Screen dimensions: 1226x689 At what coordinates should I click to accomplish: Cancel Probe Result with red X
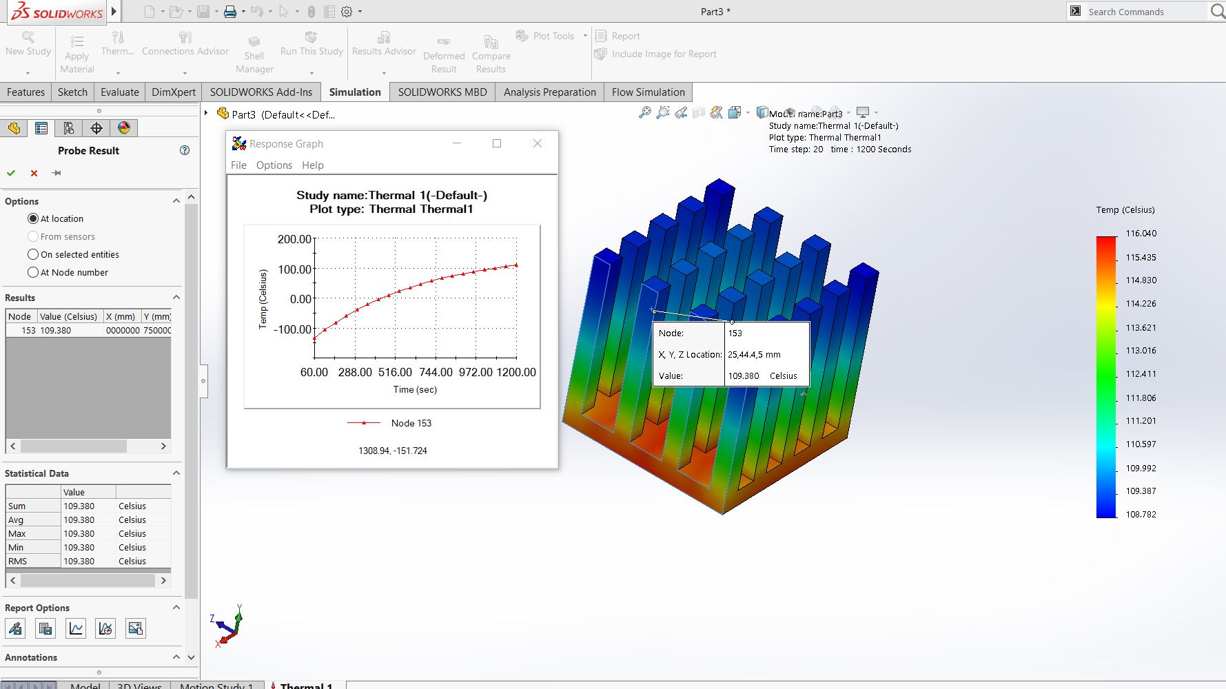coord(34,173)
